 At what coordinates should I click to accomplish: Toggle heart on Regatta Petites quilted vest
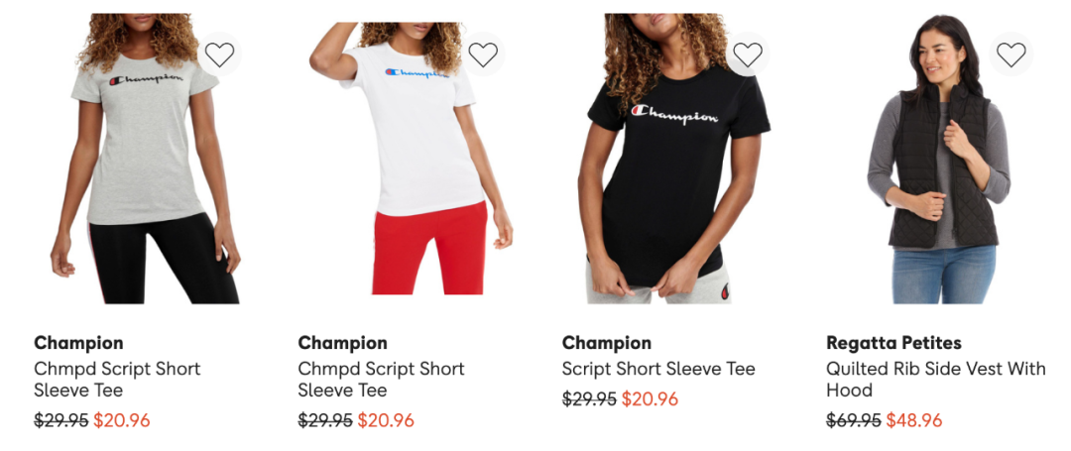click(1011, 55)
